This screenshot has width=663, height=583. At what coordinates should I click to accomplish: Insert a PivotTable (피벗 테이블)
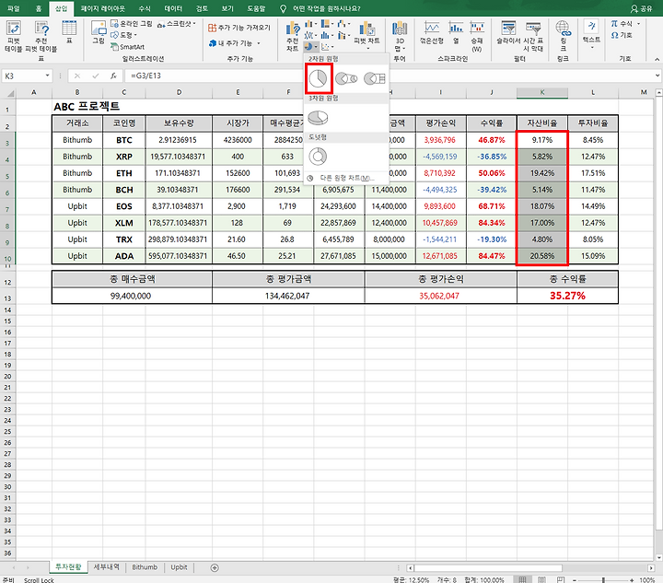point(14,36)
